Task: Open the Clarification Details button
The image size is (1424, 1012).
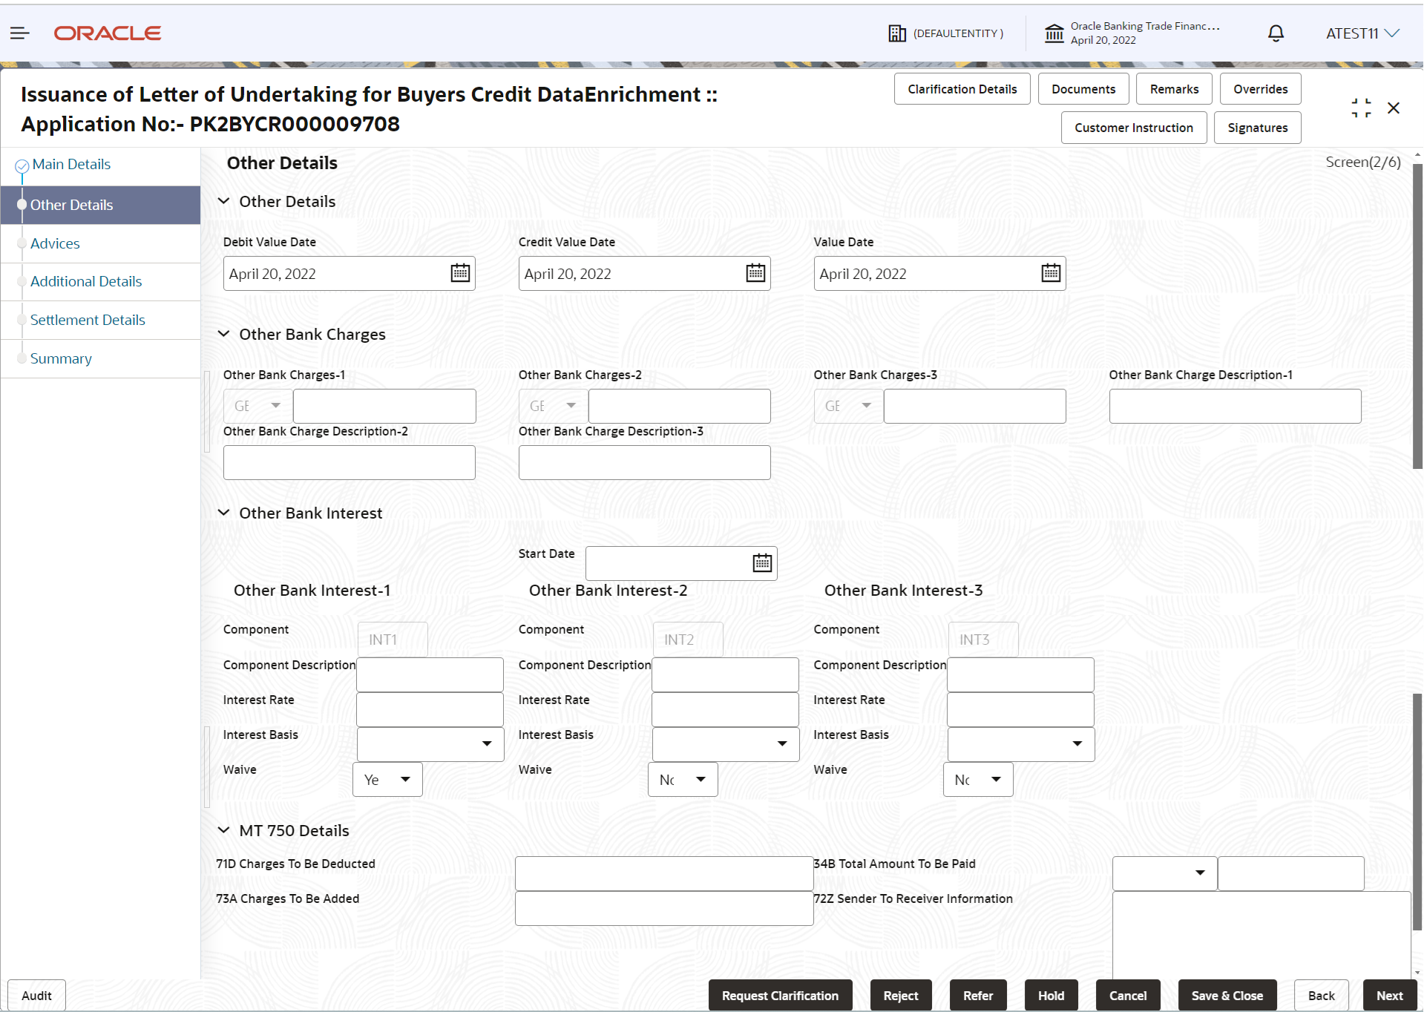Action: [962, 89]
